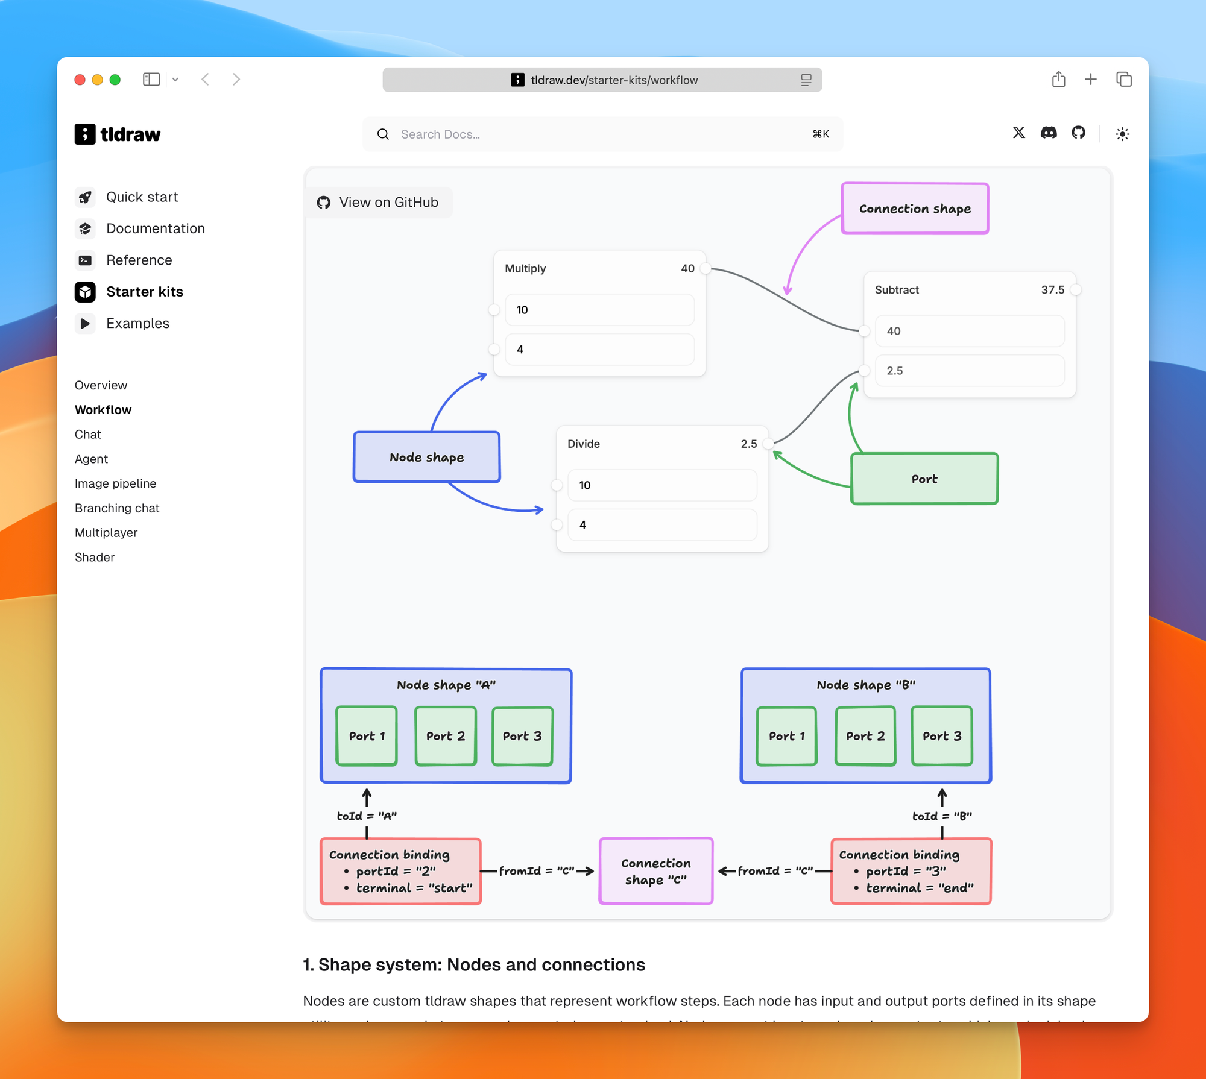The image size is (1206, 1079).
Task: Select Starter kits in the sidebar
Action: (145, 292)
